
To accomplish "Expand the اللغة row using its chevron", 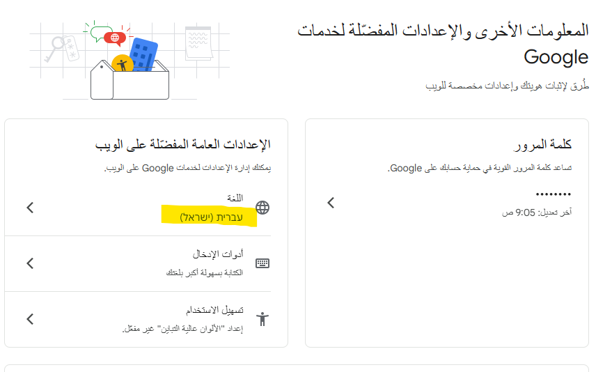I will tap(30, 208).
